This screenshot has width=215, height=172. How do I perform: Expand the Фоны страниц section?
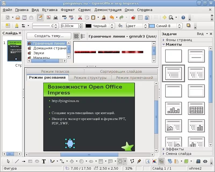coord(187,40)
